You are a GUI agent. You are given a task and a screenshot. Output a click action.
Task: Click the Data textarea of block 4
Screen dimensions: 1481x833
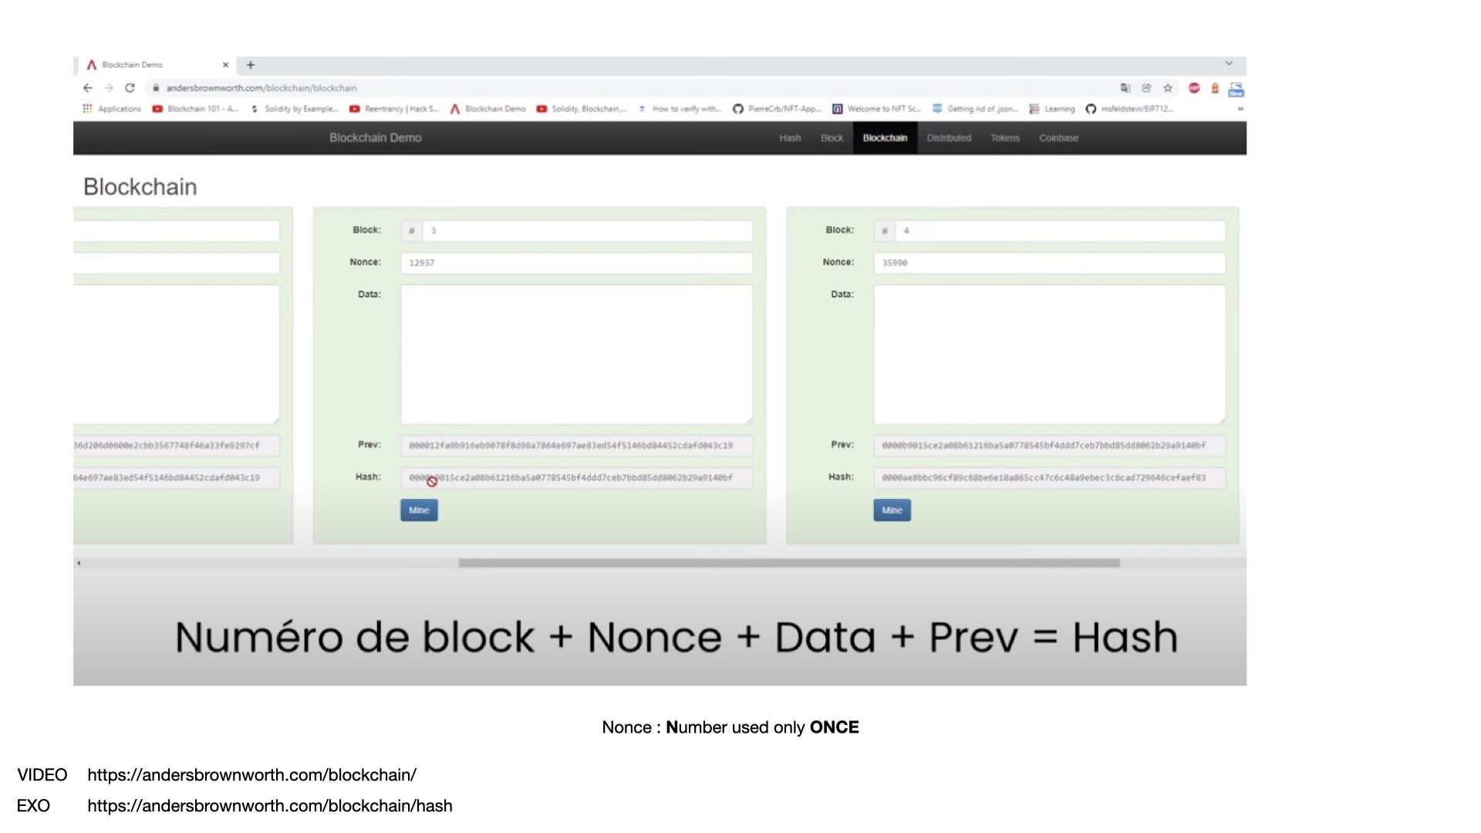point(1049,355)
